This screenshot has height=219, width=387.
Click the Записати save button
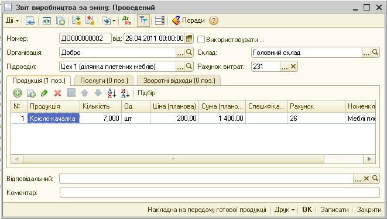(334, 210)
